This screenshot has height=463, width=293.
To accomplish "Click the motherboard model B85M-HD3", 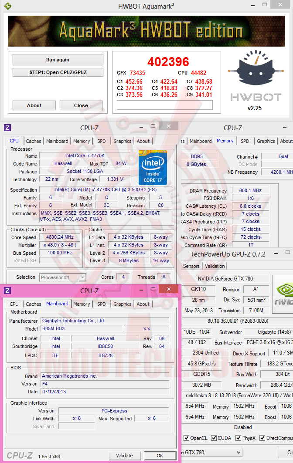I will coord(81,329).
